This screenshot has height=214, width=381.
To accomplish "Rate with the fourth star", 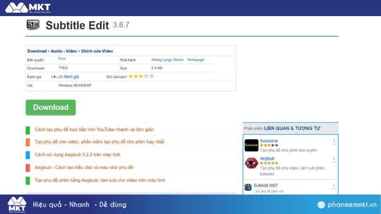I will 146,76.
